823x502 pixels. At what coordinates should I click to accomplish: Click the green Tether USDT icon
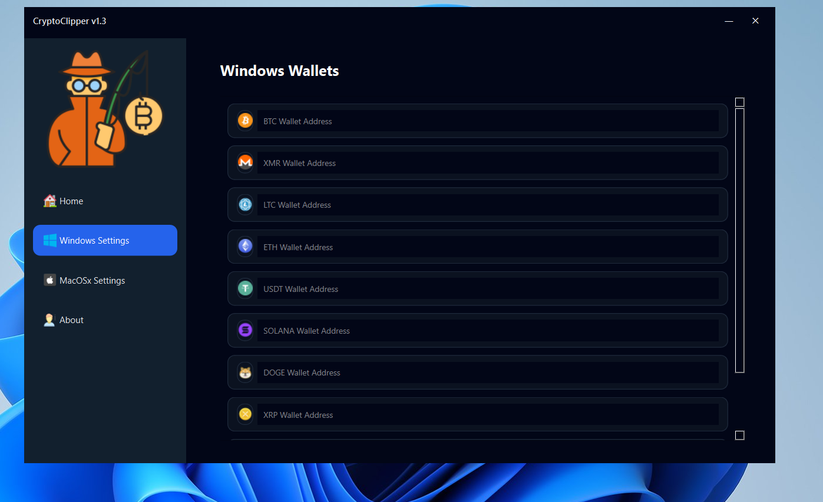point(245,288)
